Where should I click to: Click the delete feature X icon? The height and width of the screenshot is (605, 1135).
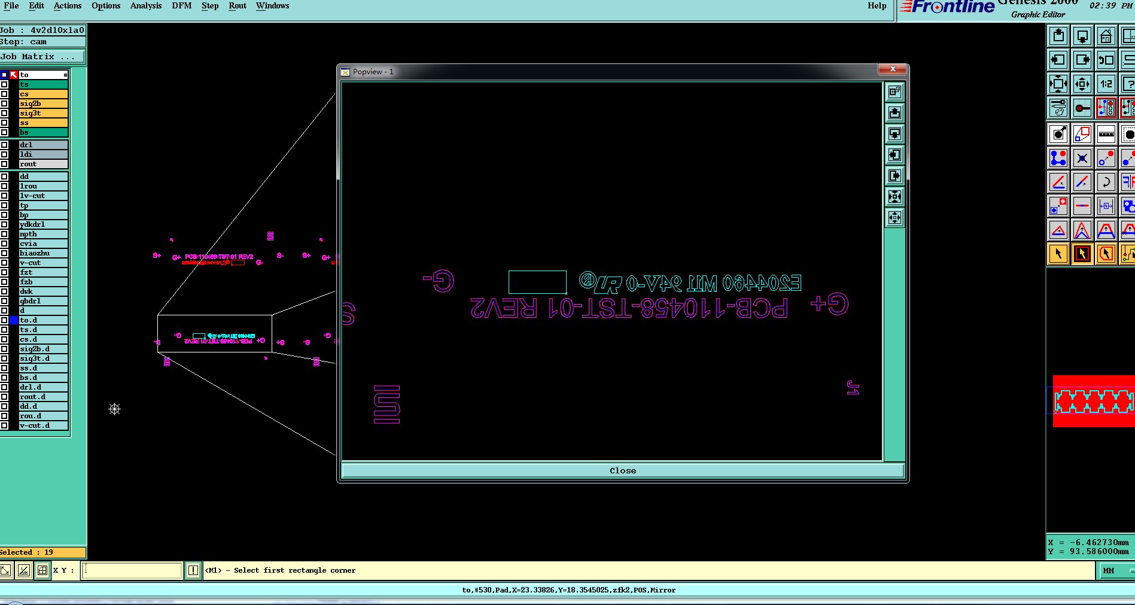click(x=1082, y=158)
